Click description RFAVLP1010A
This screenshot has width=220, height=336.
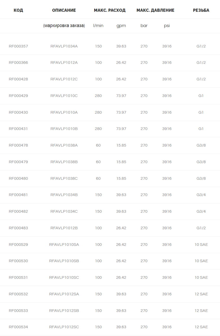(x=64, y=112)
